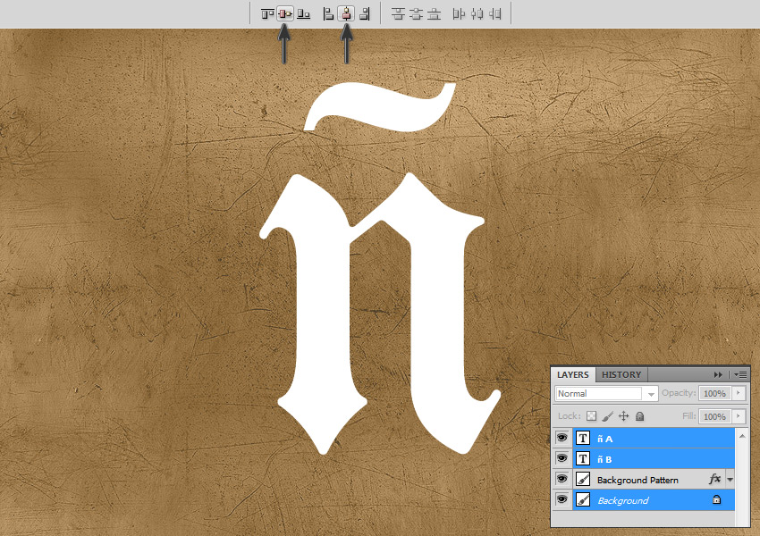Click fx icon on Background Pattern layer

(x=714, y=480)
